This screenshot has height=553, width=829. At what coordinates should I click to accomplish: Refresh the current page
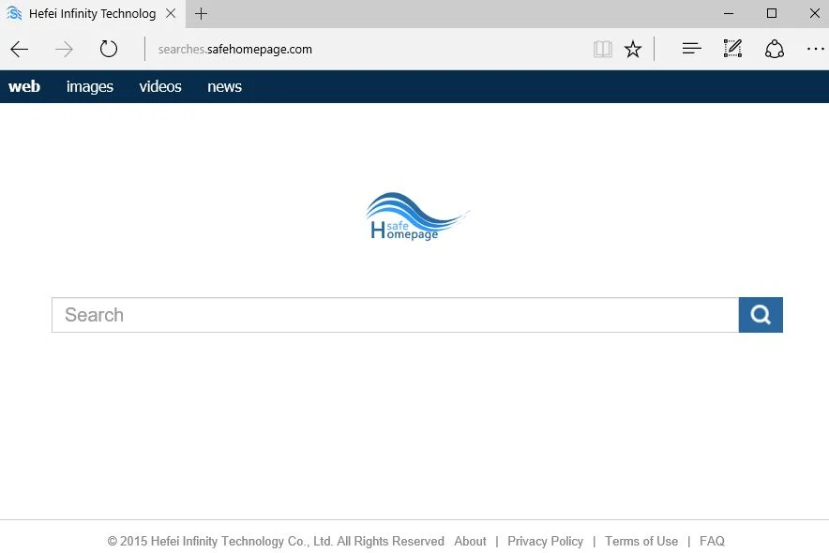click(109, 49)
